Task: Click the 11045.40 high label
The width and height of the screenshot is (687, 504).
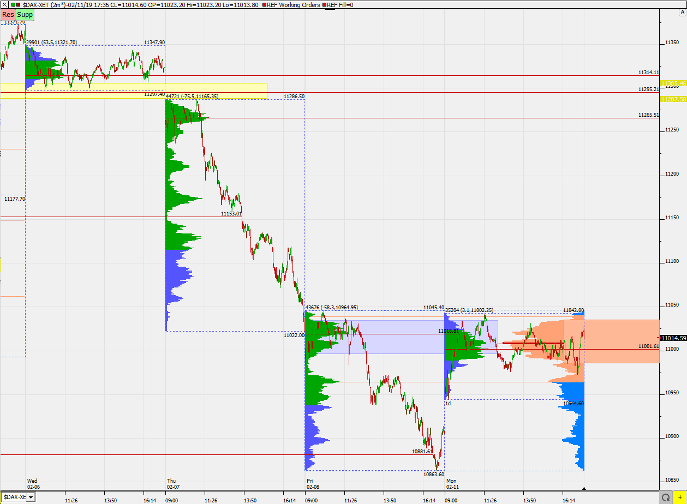Action: [434, 308]
